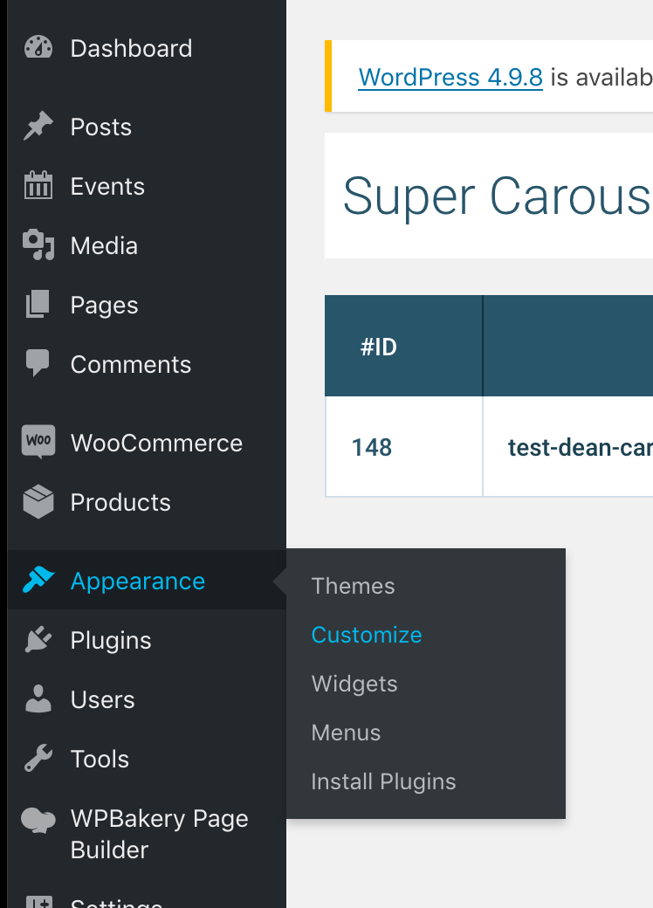Open the Comments menu label

131,364
